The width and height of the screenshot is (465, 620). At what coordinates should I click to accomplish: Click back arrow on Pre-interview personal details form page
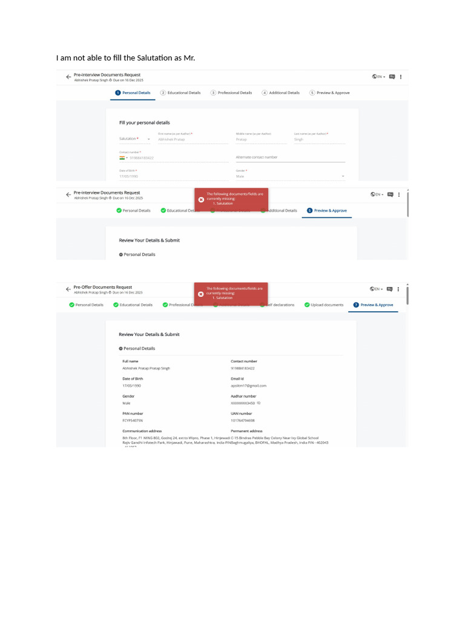pos(68,77)
